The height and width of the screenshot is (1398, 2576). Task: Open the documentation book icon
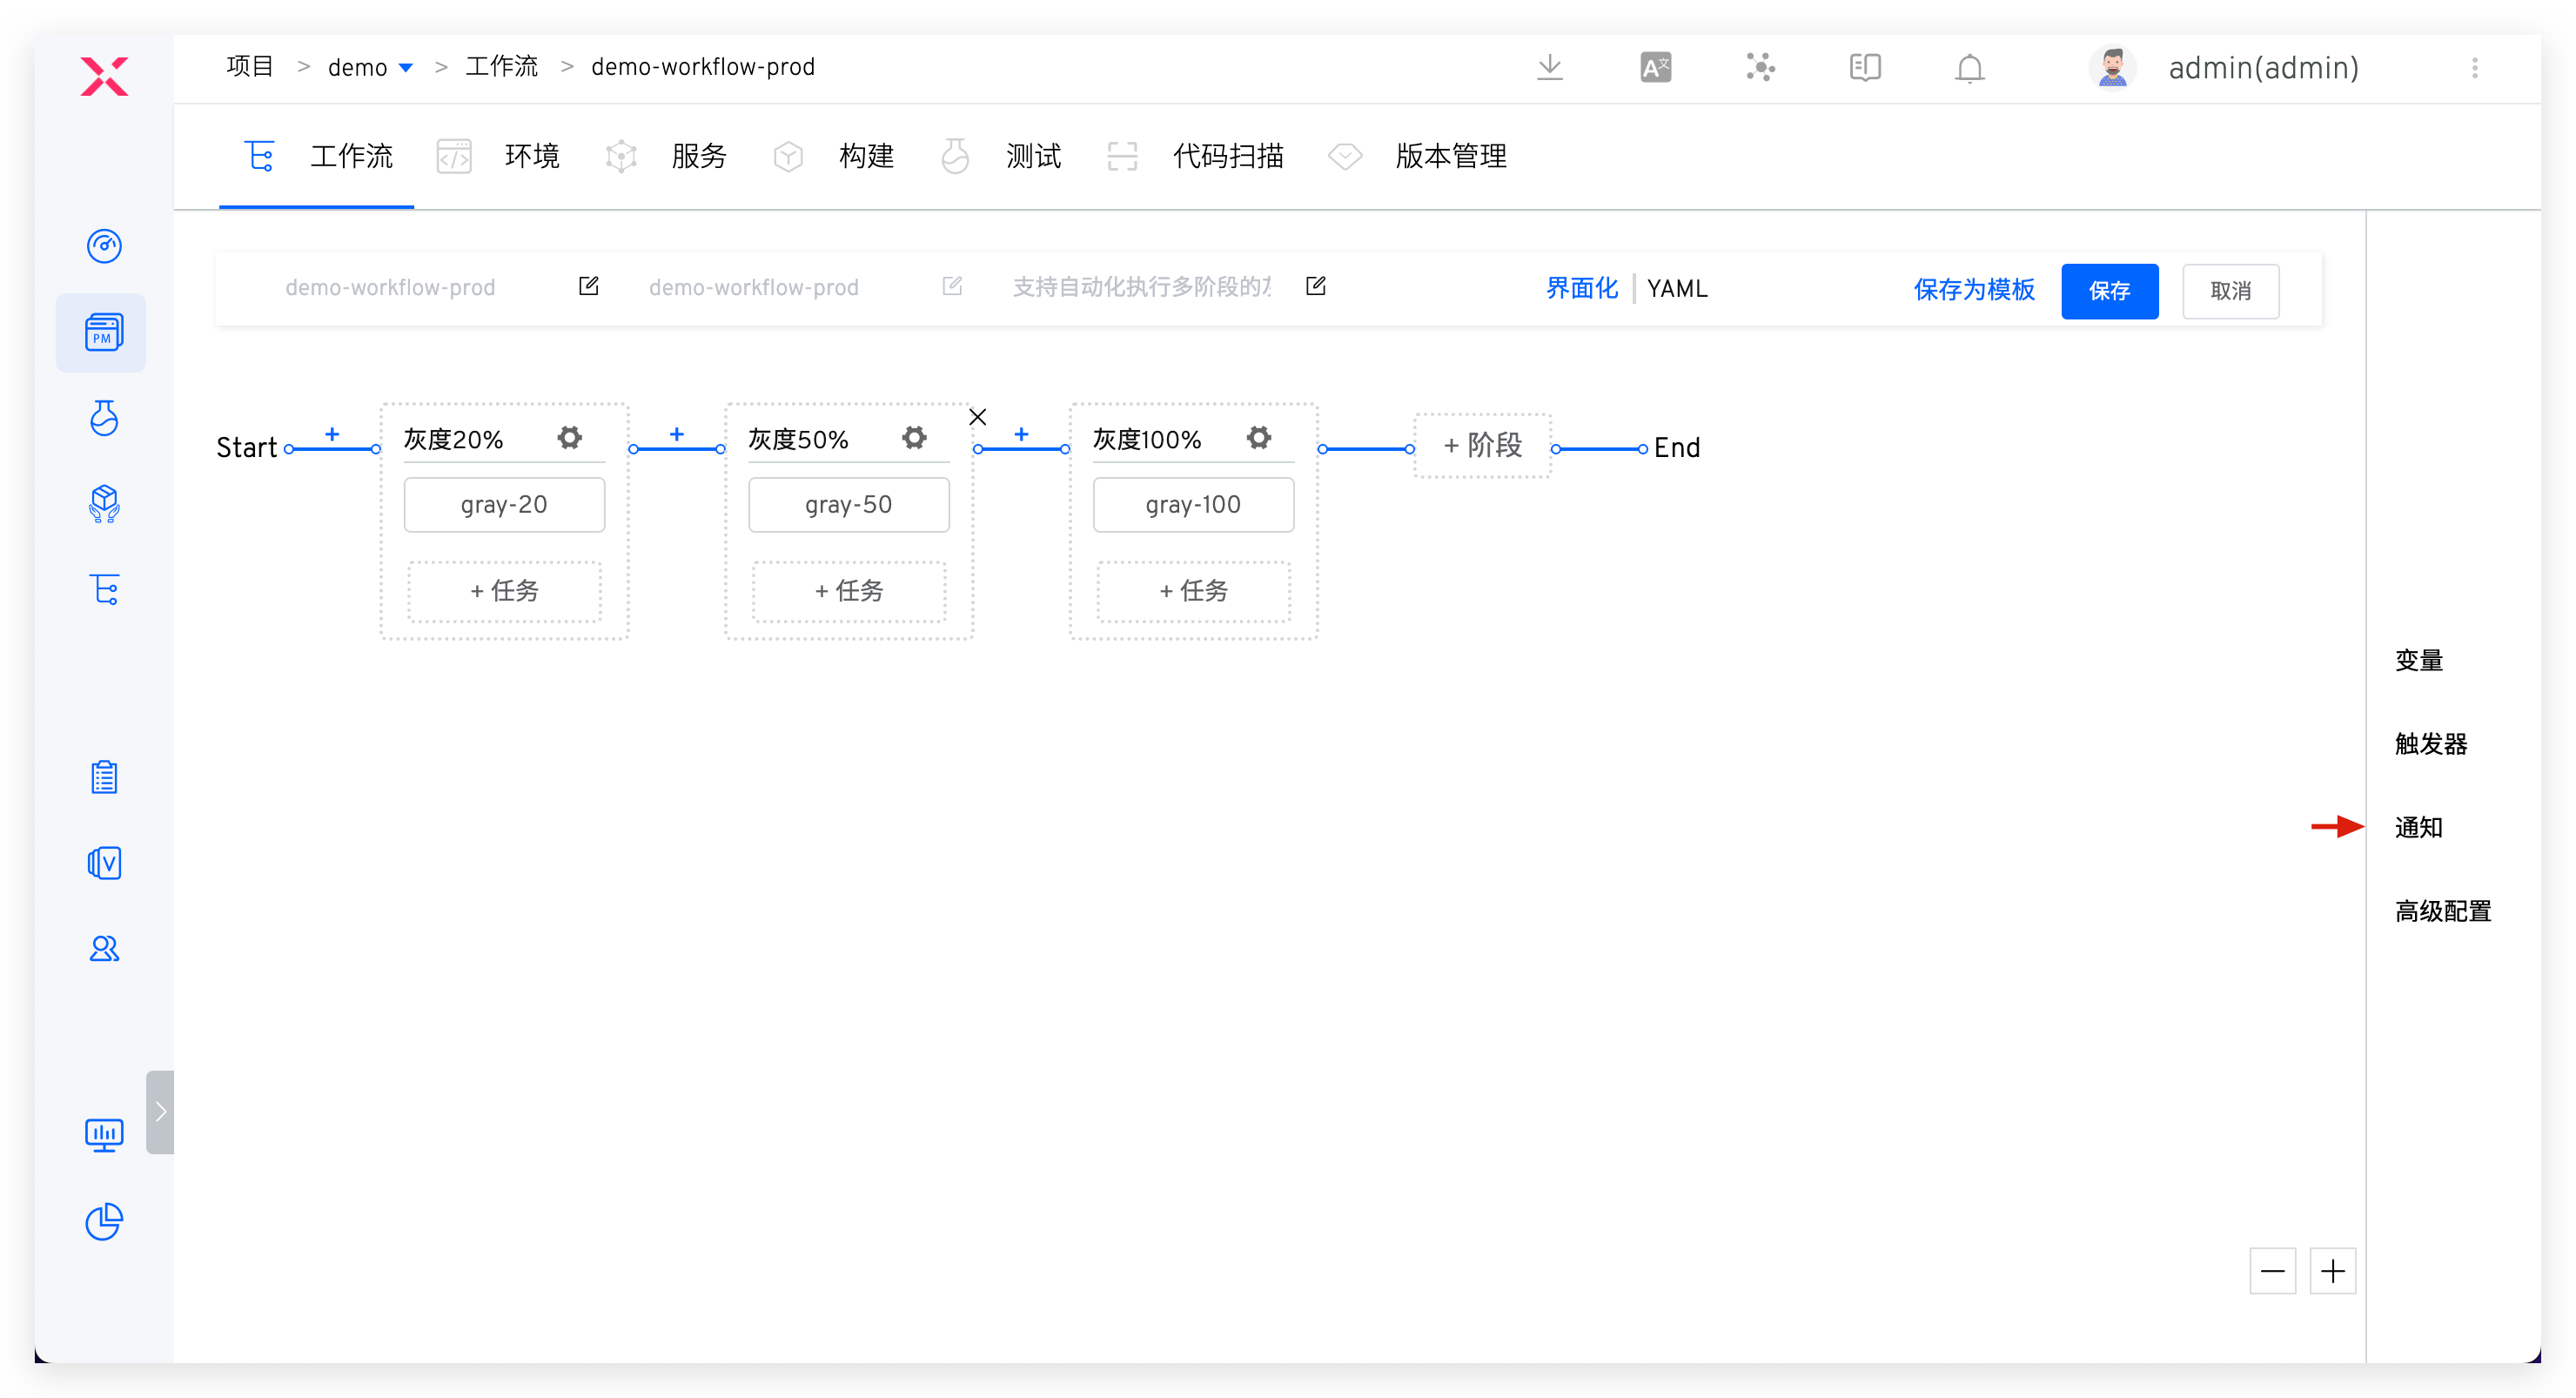click(1863, 67)
